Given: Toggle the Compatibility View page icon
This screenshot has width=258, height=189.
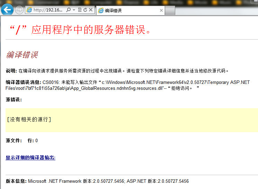Looking at the screenshot, I should click(80, 10).
